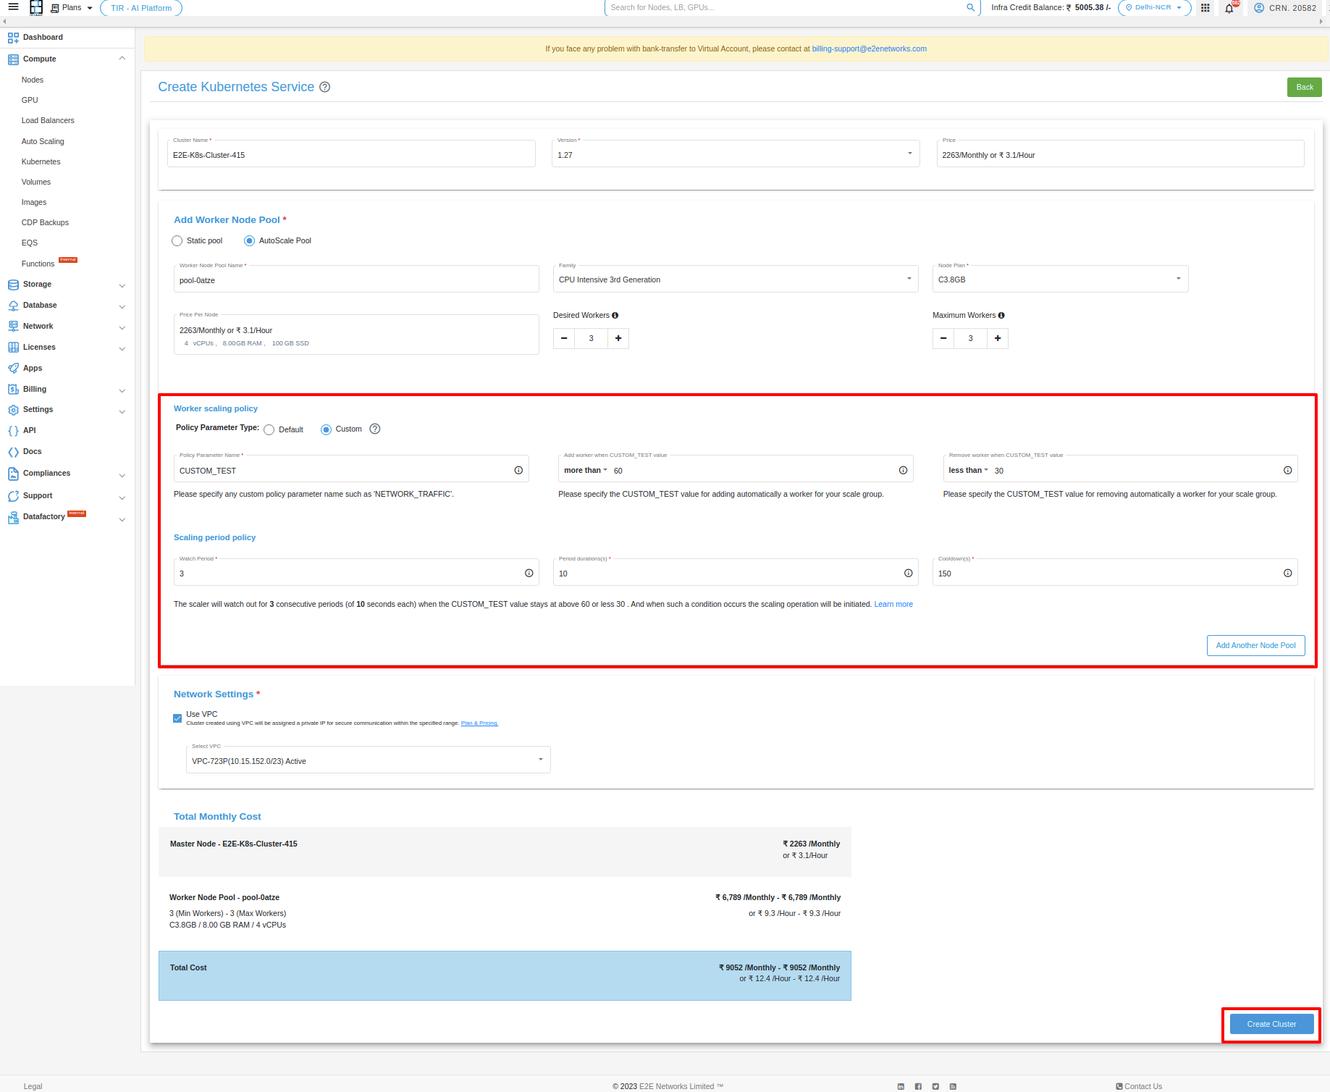Open Dashboard in the sidebar
1330x1092 pixels.
(x=43, y=37)
